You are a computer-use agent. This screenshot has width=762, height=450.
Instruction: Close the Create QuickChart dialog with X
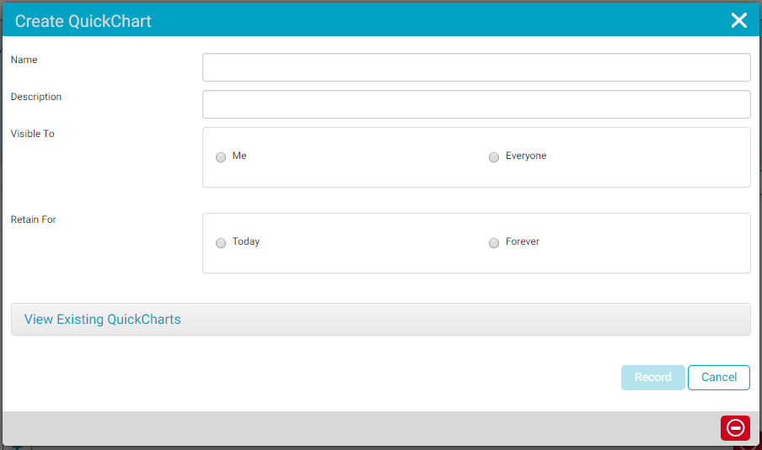click(738, 21)
